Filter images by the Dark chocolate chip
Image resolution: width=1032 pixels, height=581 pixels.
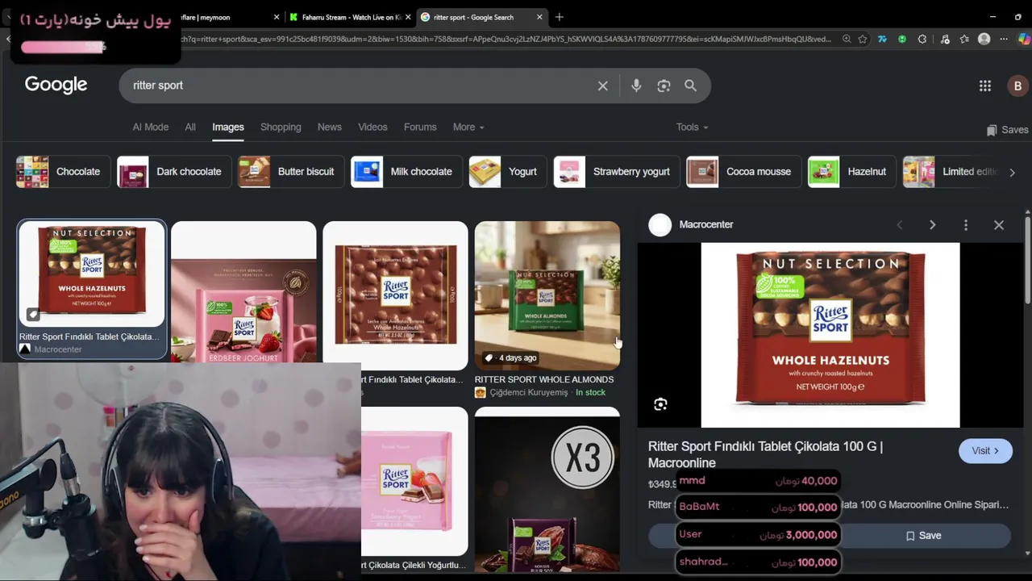coord(174,172)
